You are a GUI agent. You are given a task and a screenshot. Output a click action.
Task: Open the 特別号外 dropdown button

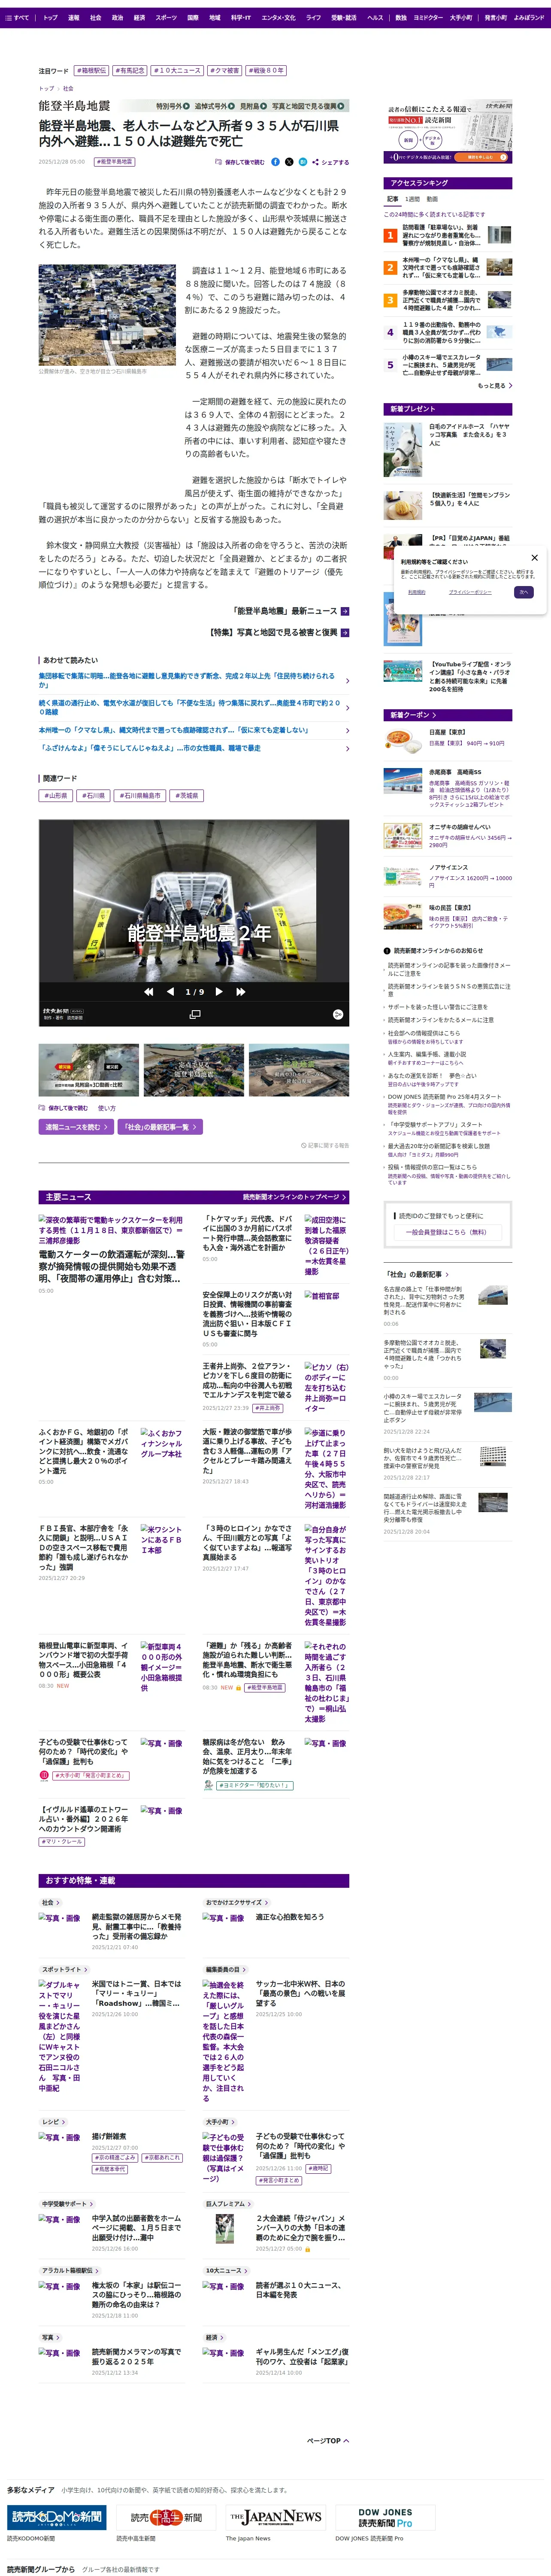coord(172,106)
